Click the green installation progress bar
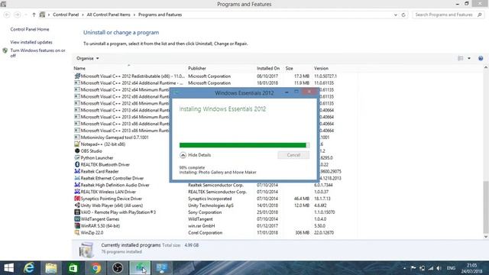Viewport: 489px width, 275px height. click(x=244, y=145)
